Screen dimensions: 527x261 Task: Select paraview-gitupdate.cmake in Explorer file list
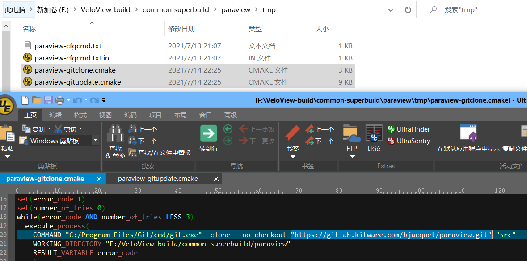point(188,82)
